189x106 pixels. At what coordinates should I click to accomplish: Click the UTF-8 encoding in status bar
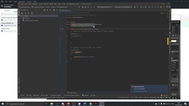(x=141, y=97)
